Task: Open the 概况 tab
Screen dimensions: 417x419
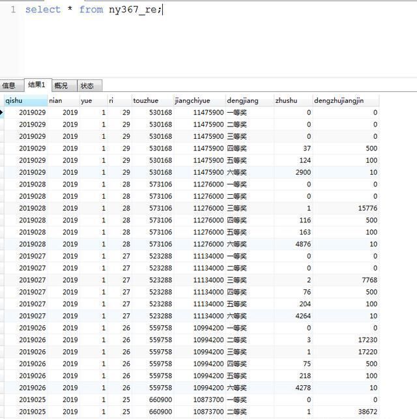Action: click(x=61, y=85)
